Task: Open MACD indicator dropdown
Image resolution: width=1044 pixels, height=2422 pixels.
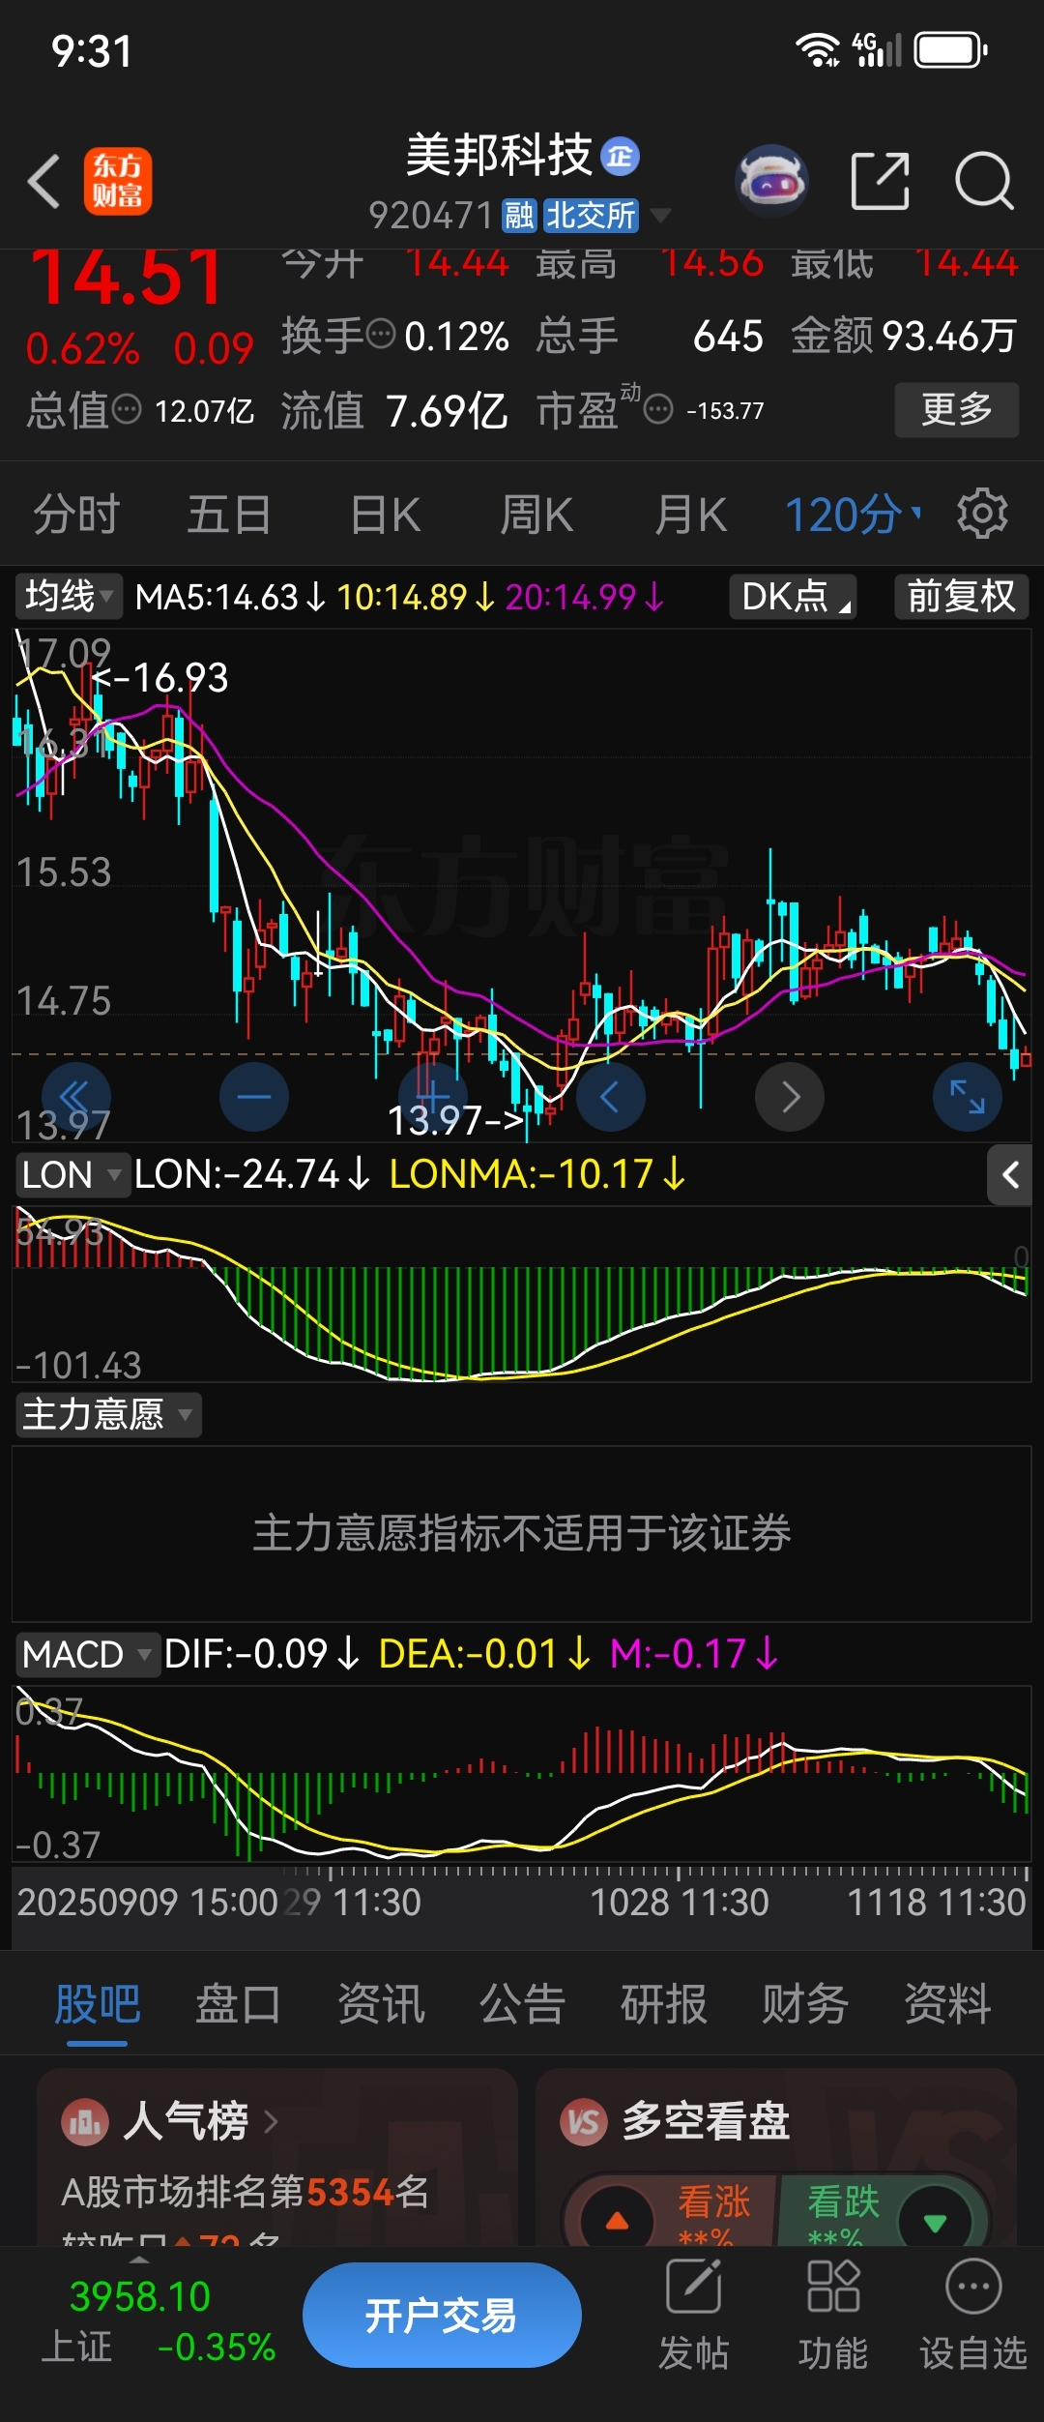Action: [x=87, y=1654]
